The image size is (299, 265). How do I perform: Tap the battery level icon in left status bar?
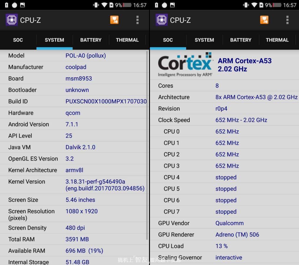point(127,5)
